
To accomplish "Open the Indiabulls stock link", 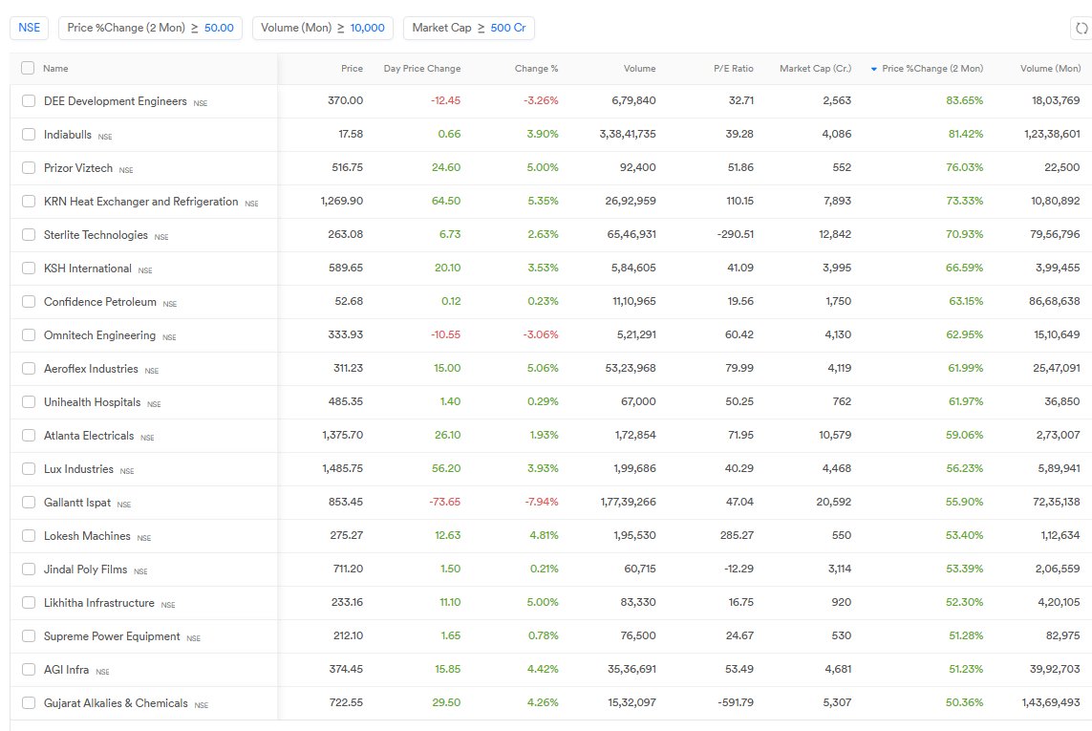I will coord(68,135).
